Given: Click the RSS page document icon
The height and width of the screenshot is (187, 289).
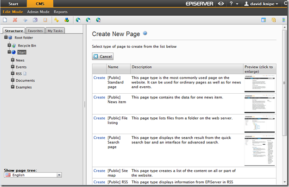Looking at the screenshot, I should point(25,73).
